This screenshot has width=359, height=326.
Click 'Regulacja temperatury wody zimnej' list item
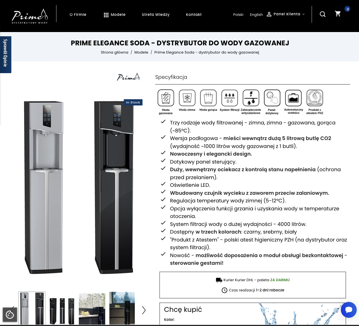point(228,201)
